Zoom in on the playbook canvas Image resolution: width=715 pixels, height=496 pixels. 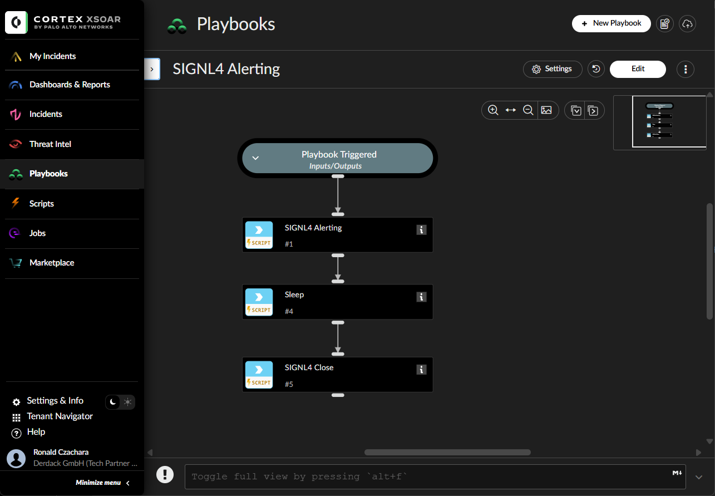click(493, 110)
